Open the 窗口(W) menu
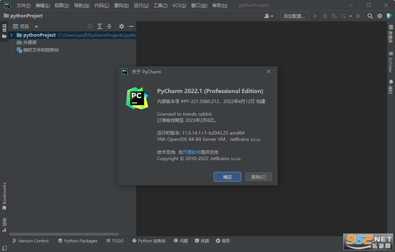Screen dimensions: 395x252 [x=199, y=5]
